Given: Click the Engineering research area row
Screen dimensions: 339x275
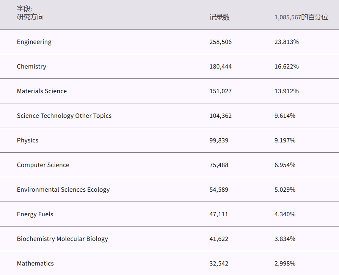Looking at the screenshot, I should 34,42.
